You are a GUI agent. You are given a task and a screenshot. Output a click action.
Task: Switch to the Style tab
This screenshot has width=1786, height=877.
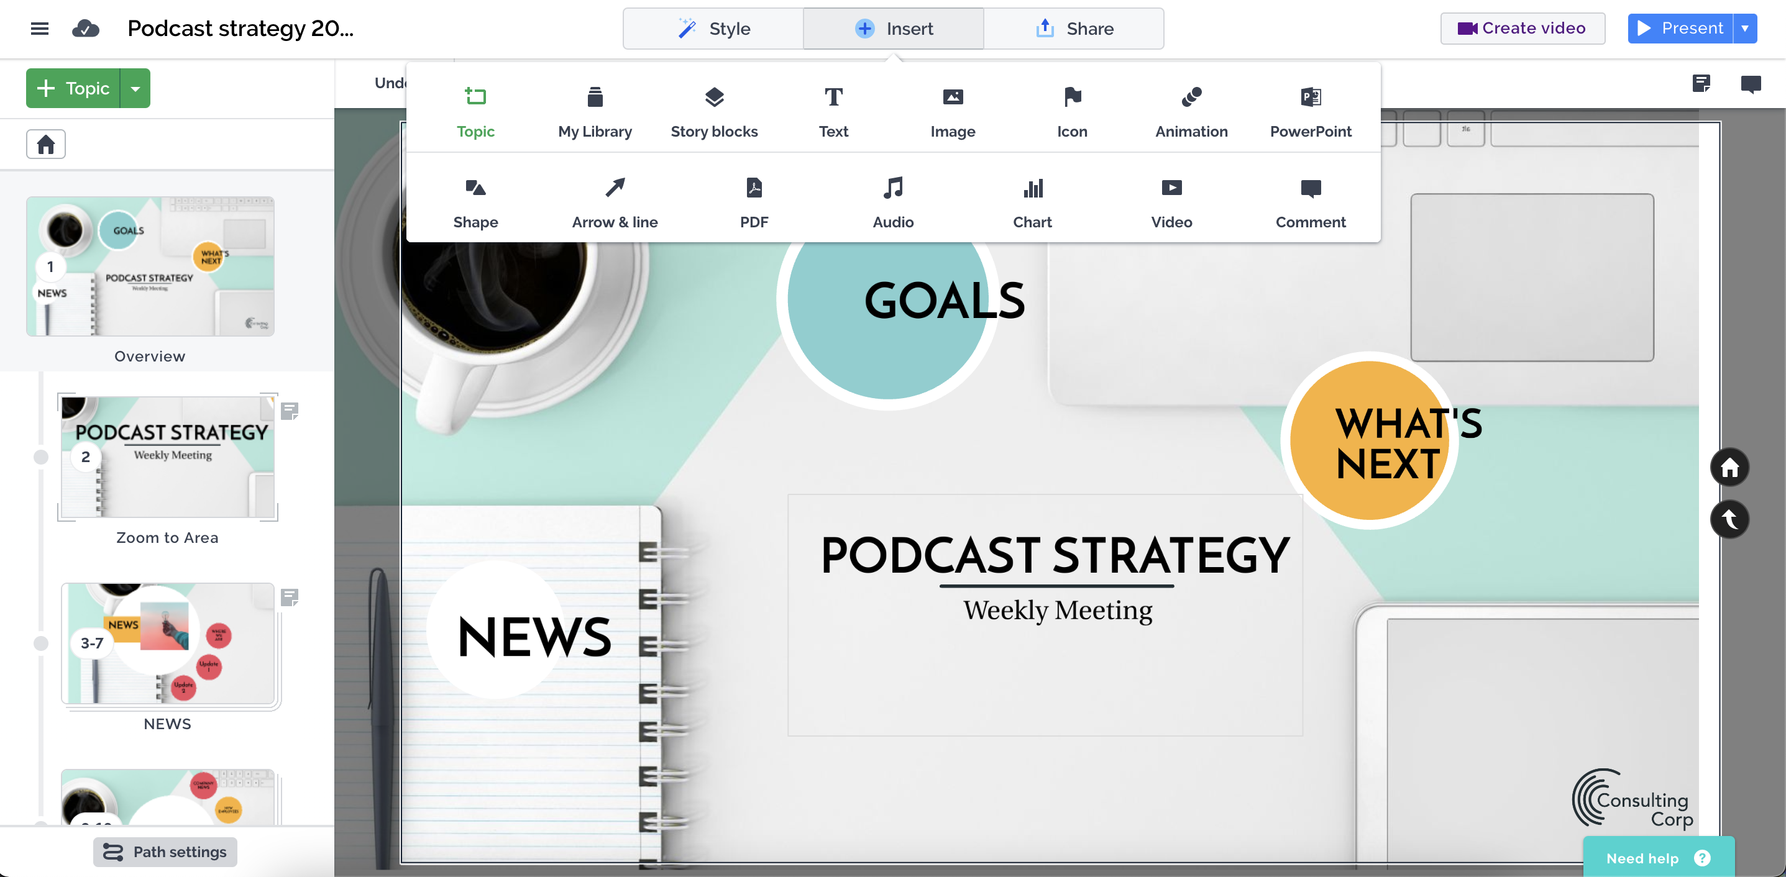pos(713,29)
